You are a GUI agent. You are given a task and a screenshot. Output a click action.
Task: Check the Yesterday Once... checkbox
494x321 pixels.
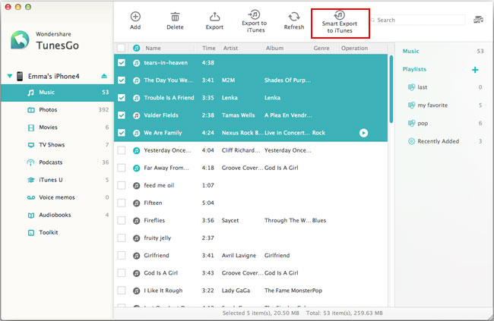tap(122, 150)
